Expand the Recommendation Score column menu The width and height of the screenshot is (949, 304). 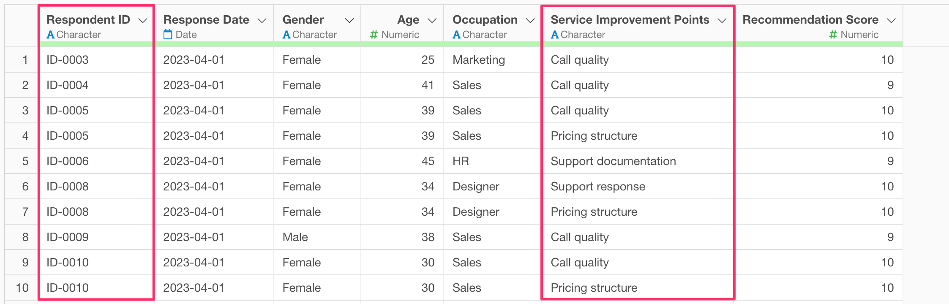[x=891, y=20]
